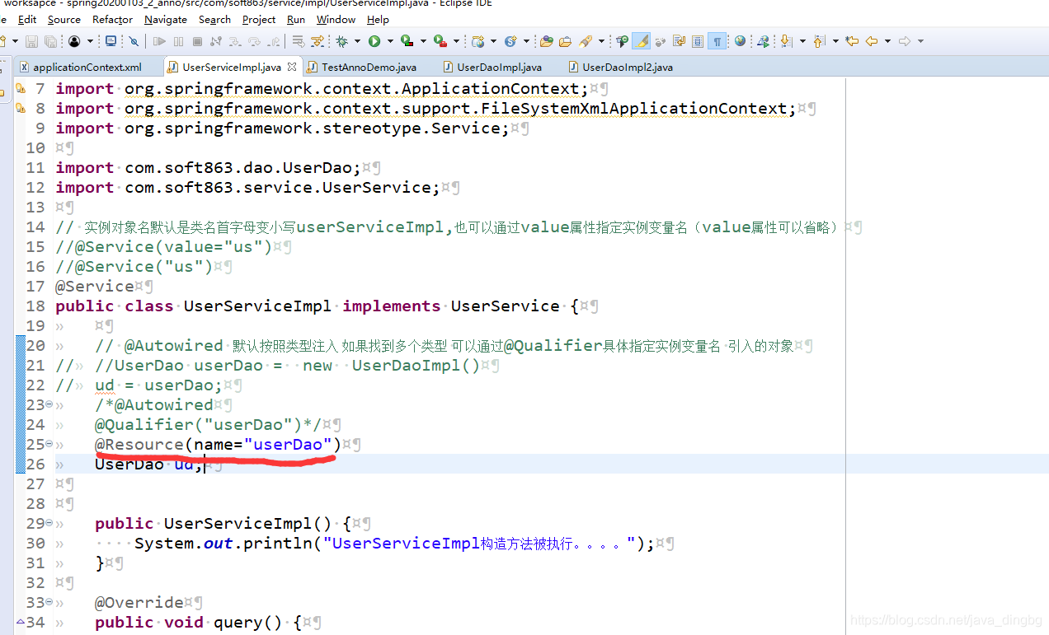Toggle Skip All Breakpoints
The width and height of the screenshot is (1049, 635).
133,41
